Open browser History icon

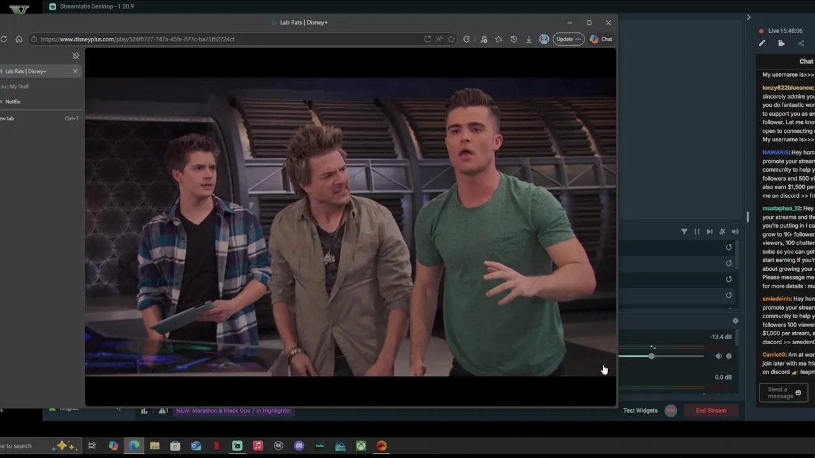tap(514, 39)
